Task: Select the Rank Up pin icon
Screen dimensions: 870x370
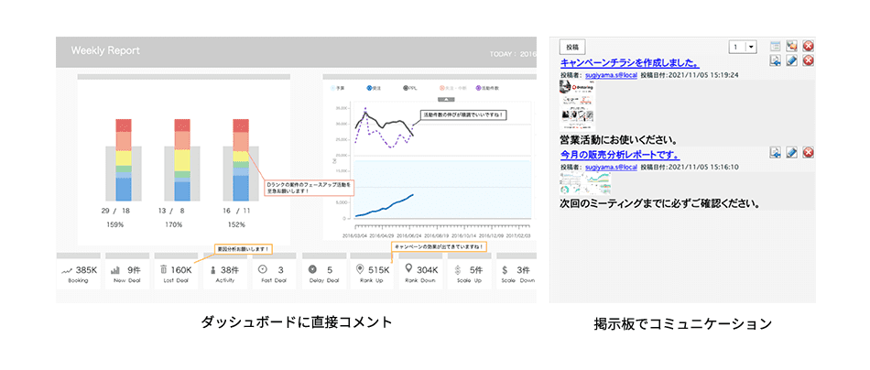Action: (x=359, y=270)
